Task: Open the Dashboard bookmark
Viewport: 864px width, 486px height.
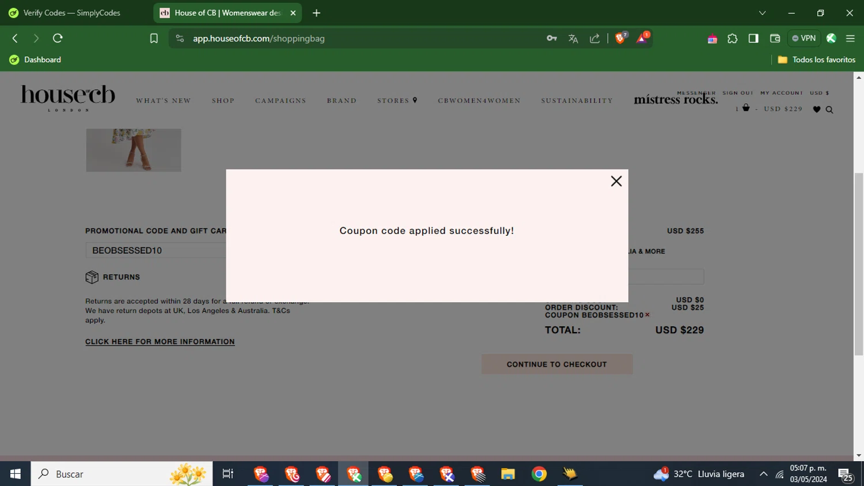Action: pos(35,60)
